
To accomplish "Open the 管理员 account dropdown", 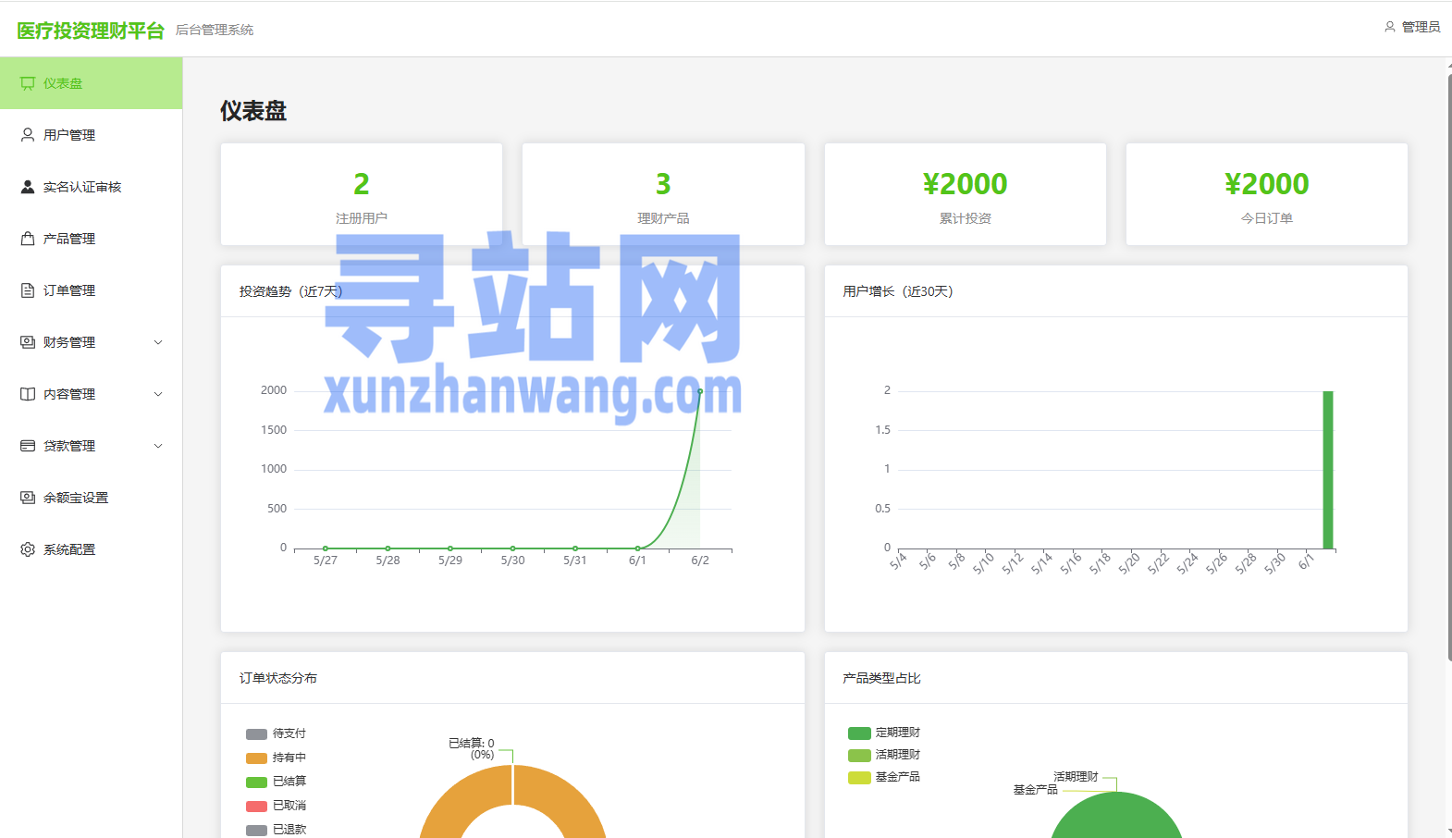I will [x=1412, y=27].
